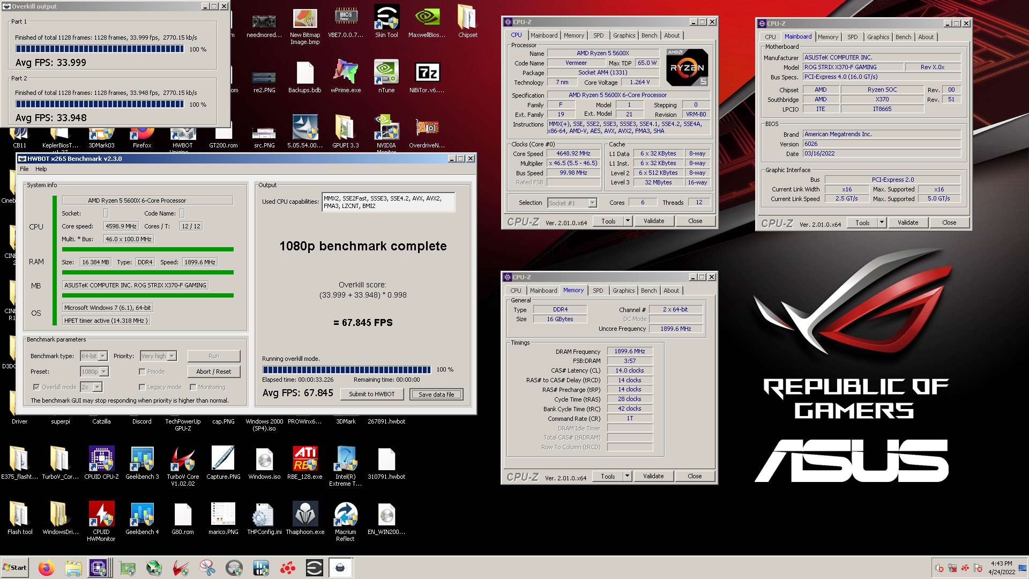Open CPUID CPU-Z desktop shortcut
Viewport: 1029px width, 579px height.
[101, 464]
